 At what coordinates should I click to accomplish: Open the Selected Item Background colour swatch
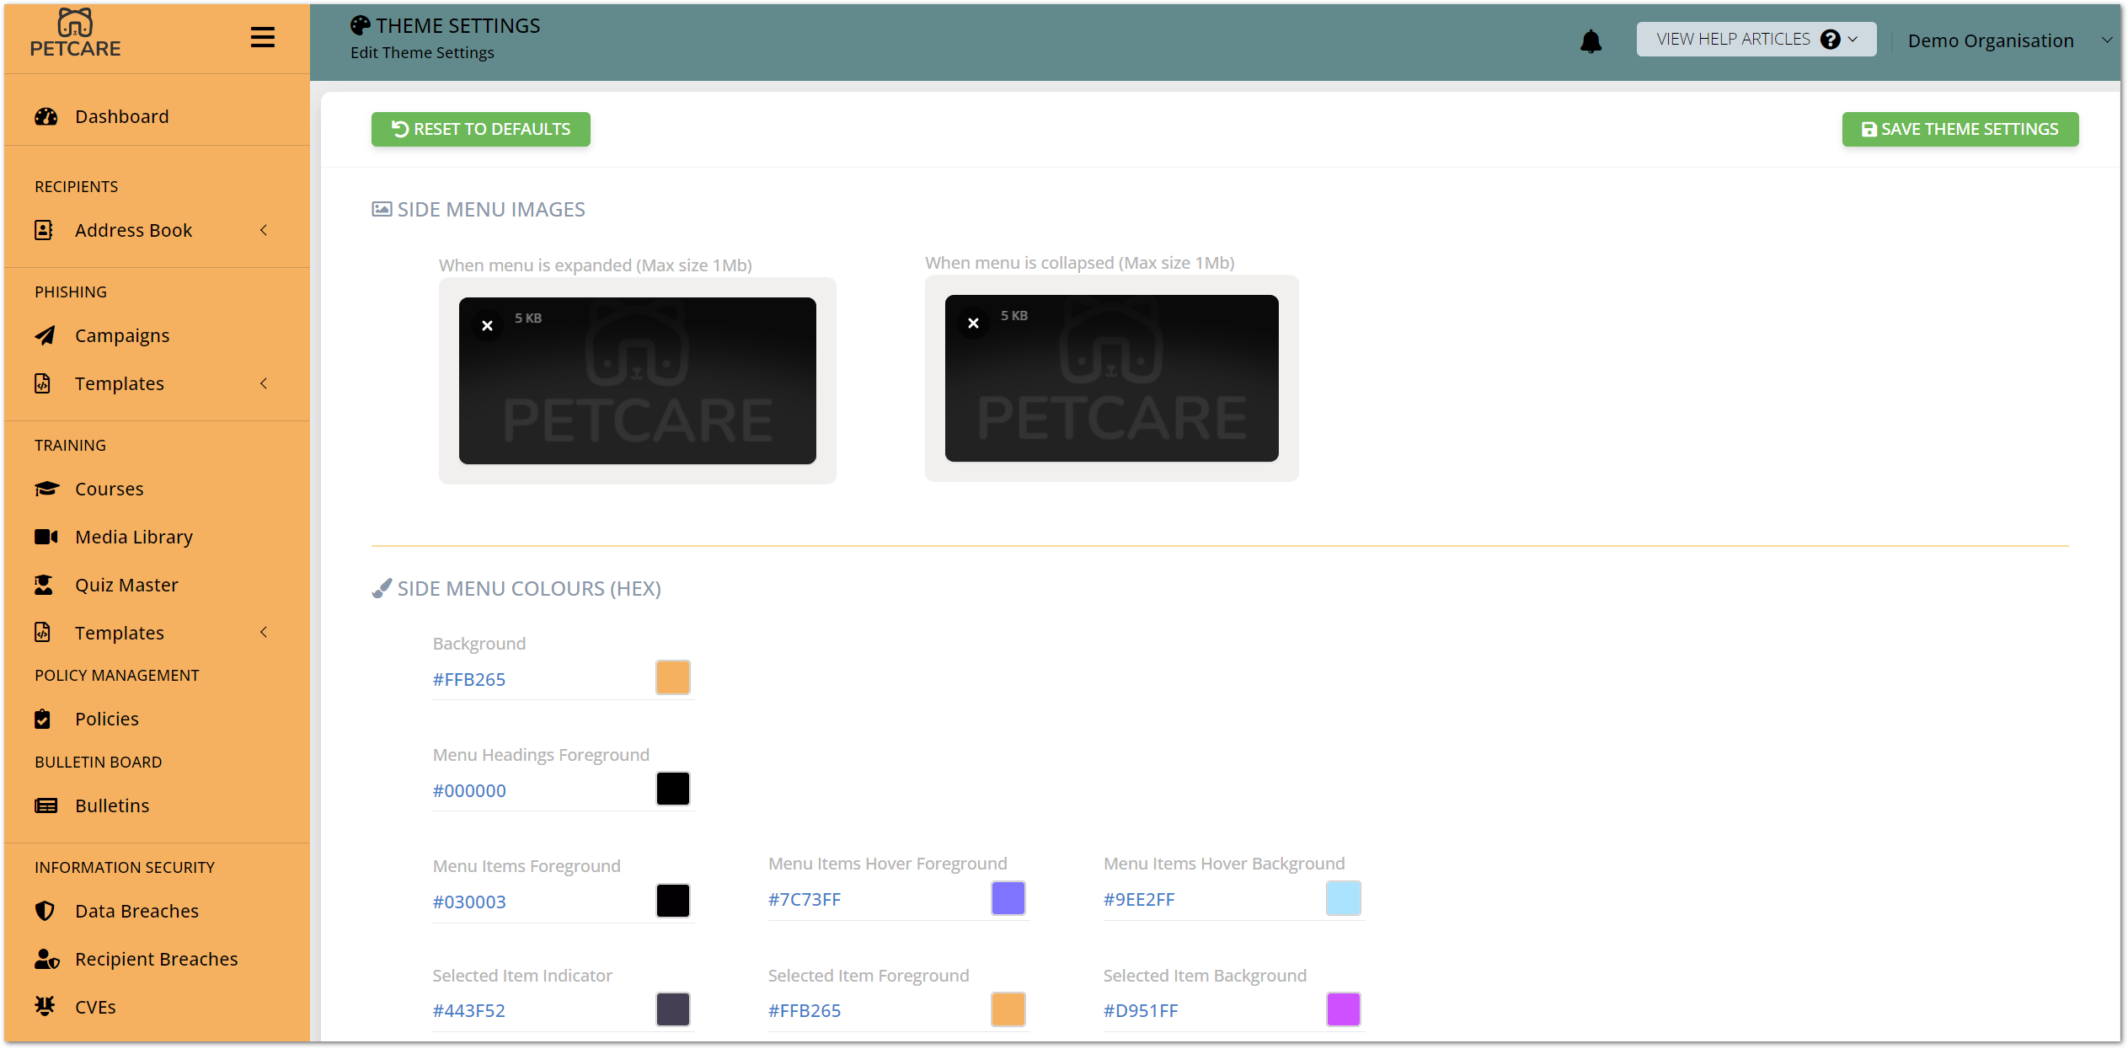[1343, 1009]
